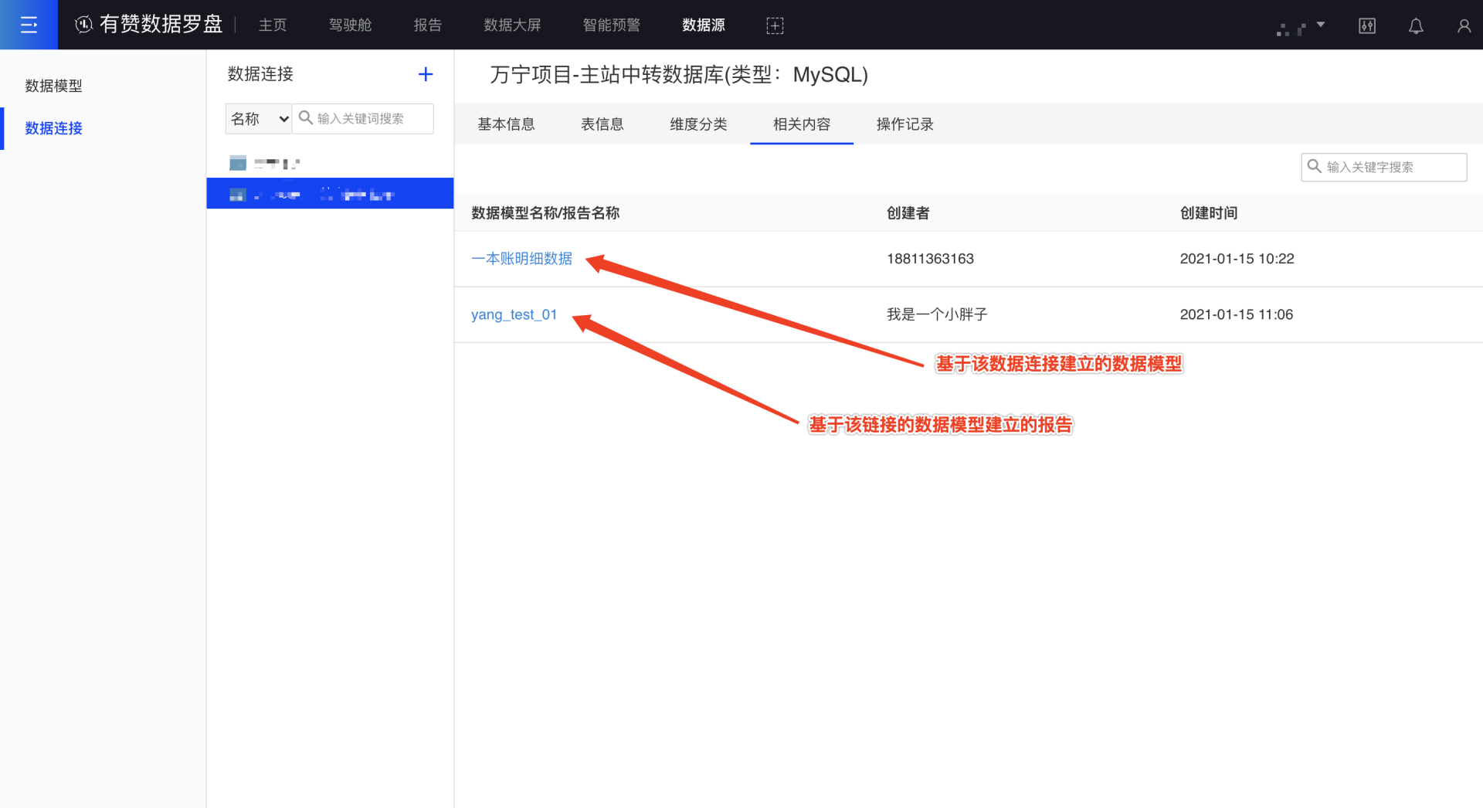Open the yang_test_01 report link
1483x808 pixels.
tap(514, 314)
